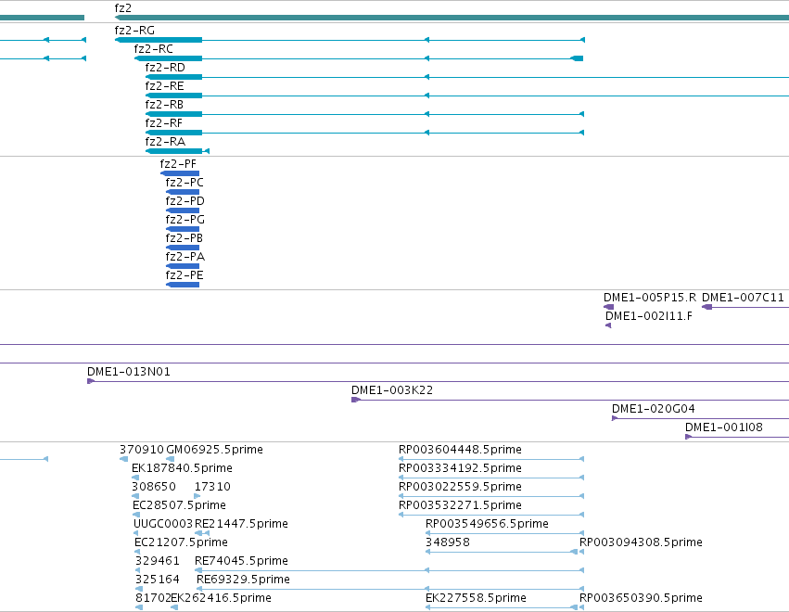Viewport: 789px width, 612px height.
Task: Open the fz2-PC protein label
Action: [x=185, y=183]
